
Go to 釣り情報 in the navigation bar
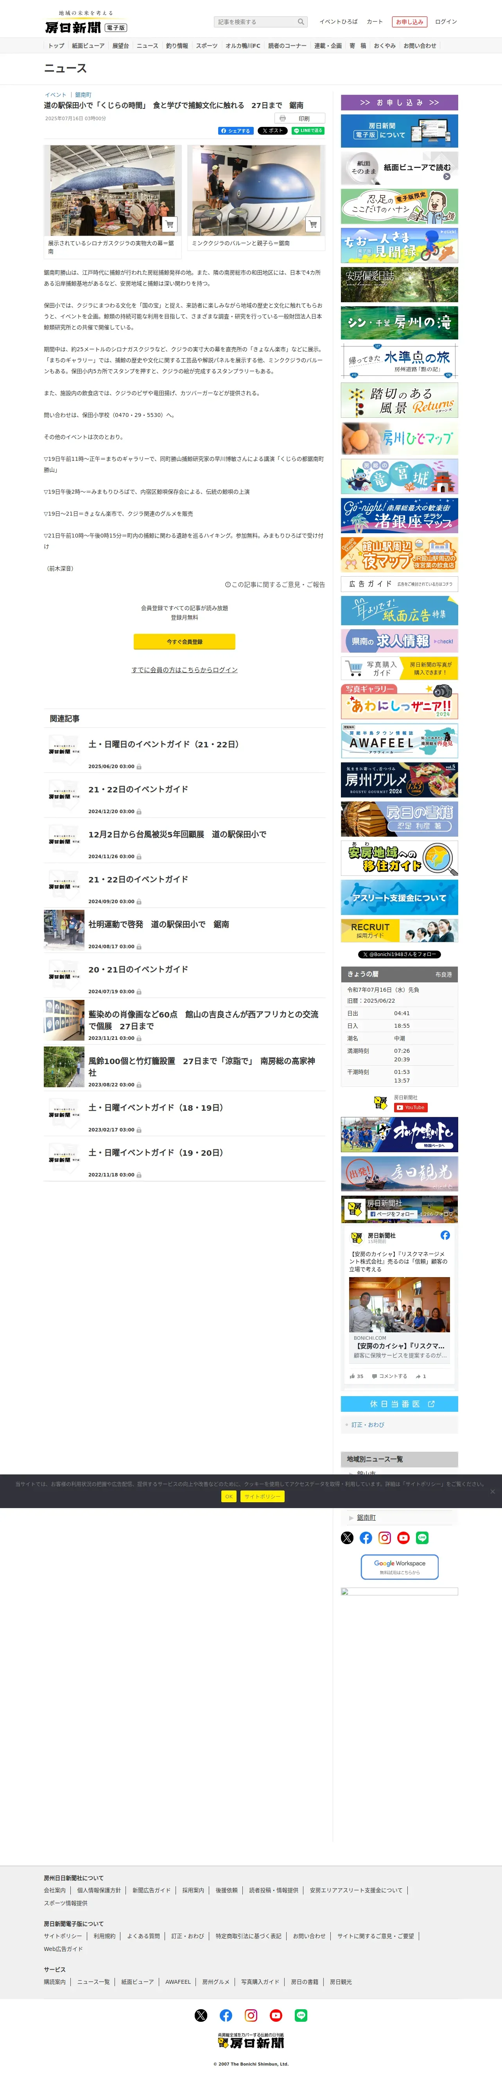point(177,46)
